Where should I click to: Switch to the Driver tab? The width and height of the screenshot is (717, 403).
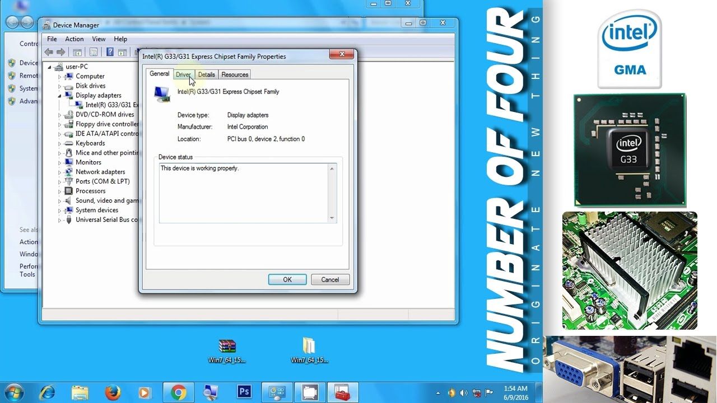pyautogui.click(x=183, y=74)
